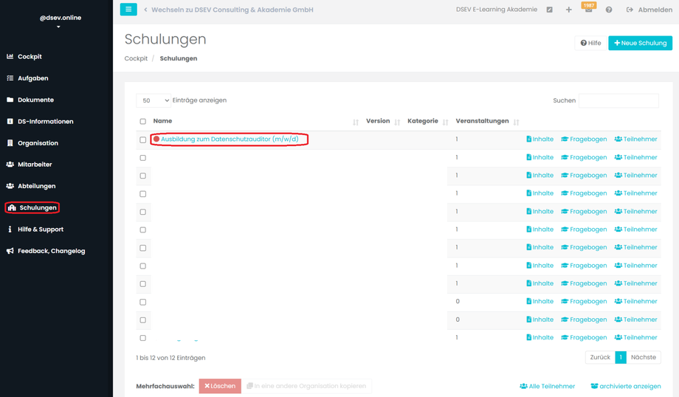The width and height of the screenshot is (679, 397).
Task: Open the Ausbildung zum Datenschutzauditor (m/w/d) link
Action: tap(230, 139)
